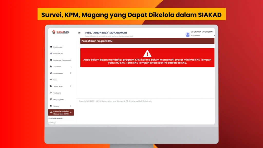The image size is (263, 148).
Task: Expand the Akademik submenu chevron
Action: pyautogui.click(x=71, y=67)
